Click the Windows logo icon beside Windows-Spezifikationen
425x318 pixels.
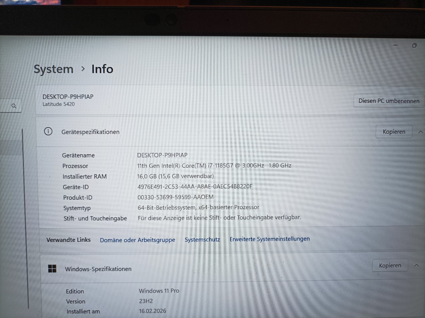point(52,269)
